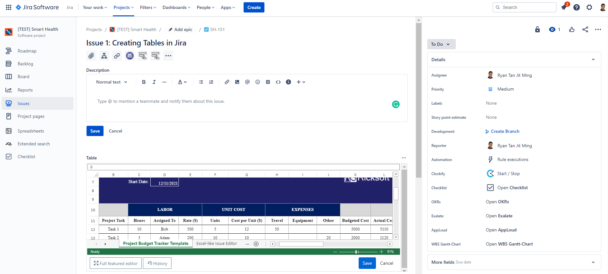
Task: Insert a numbered list
Action: [211, 82]
